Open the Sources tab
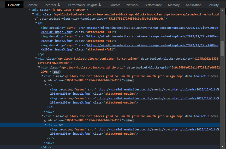Image resolution: width=226 pixels, height=149 pixels. tap(115, 5)
